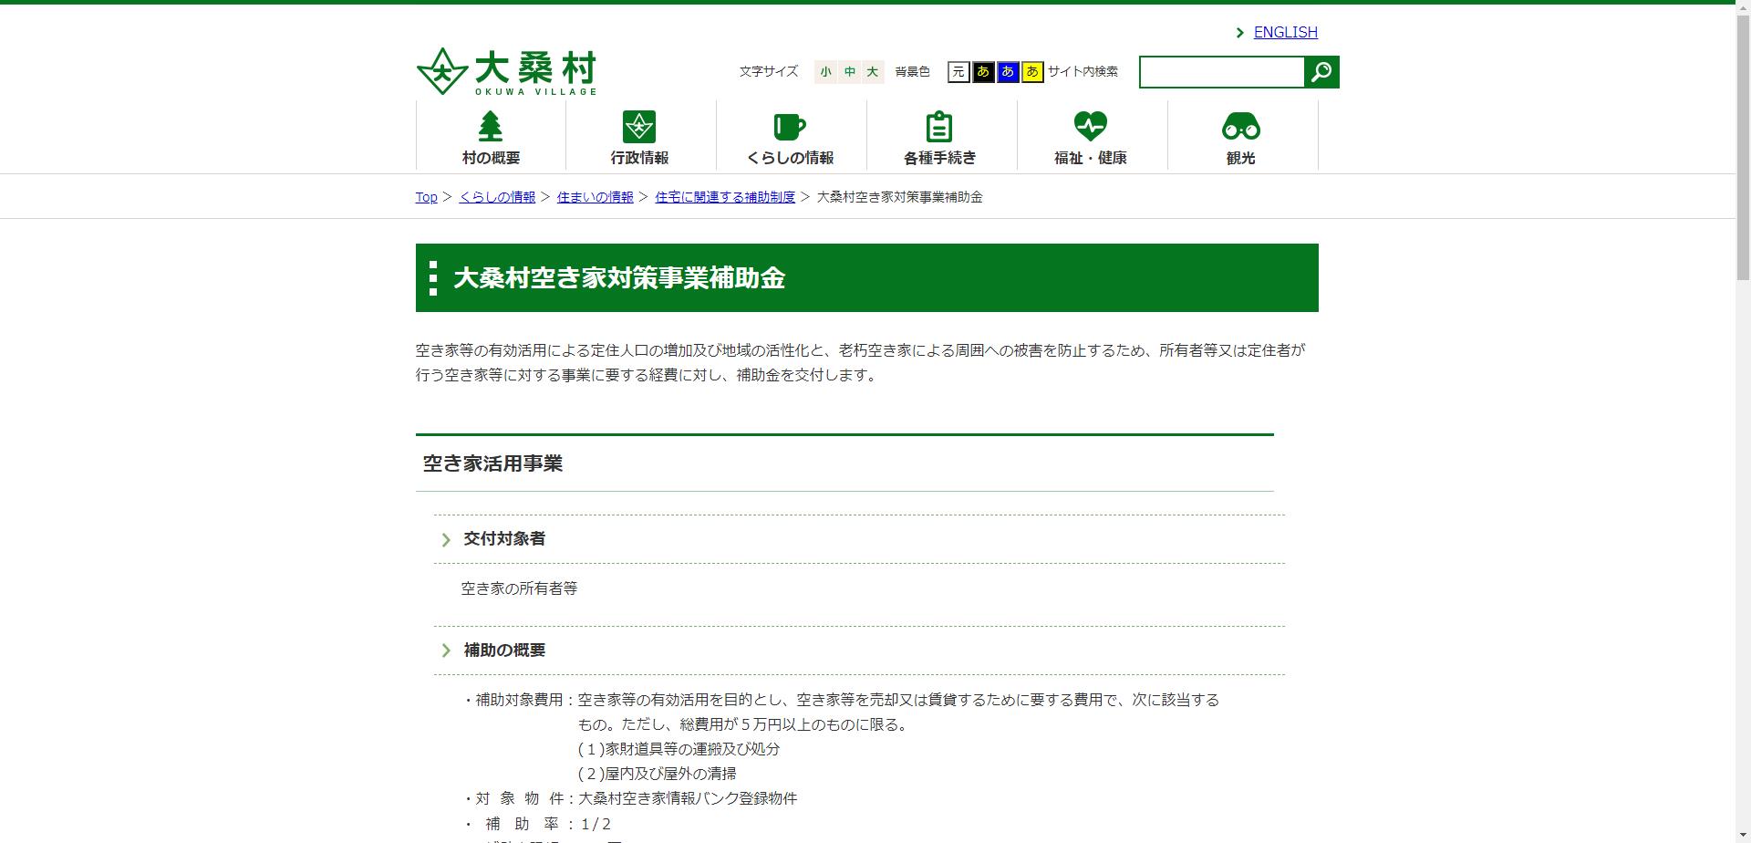
Task: Open the 観光 menu label
Action: (x=1240, y=158)
